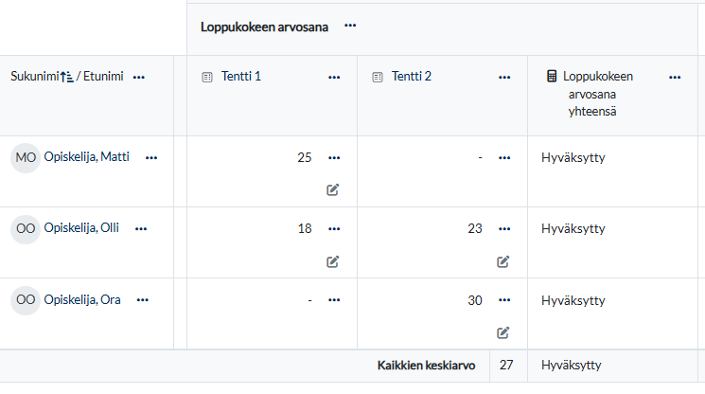
Task: Click the MO avatar for Opiskelija, Matti
Action: click(x=26, y=158)
